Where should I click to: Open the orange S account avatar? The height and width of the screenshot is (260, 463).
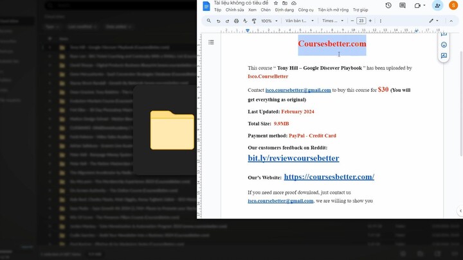coord(453,5)
